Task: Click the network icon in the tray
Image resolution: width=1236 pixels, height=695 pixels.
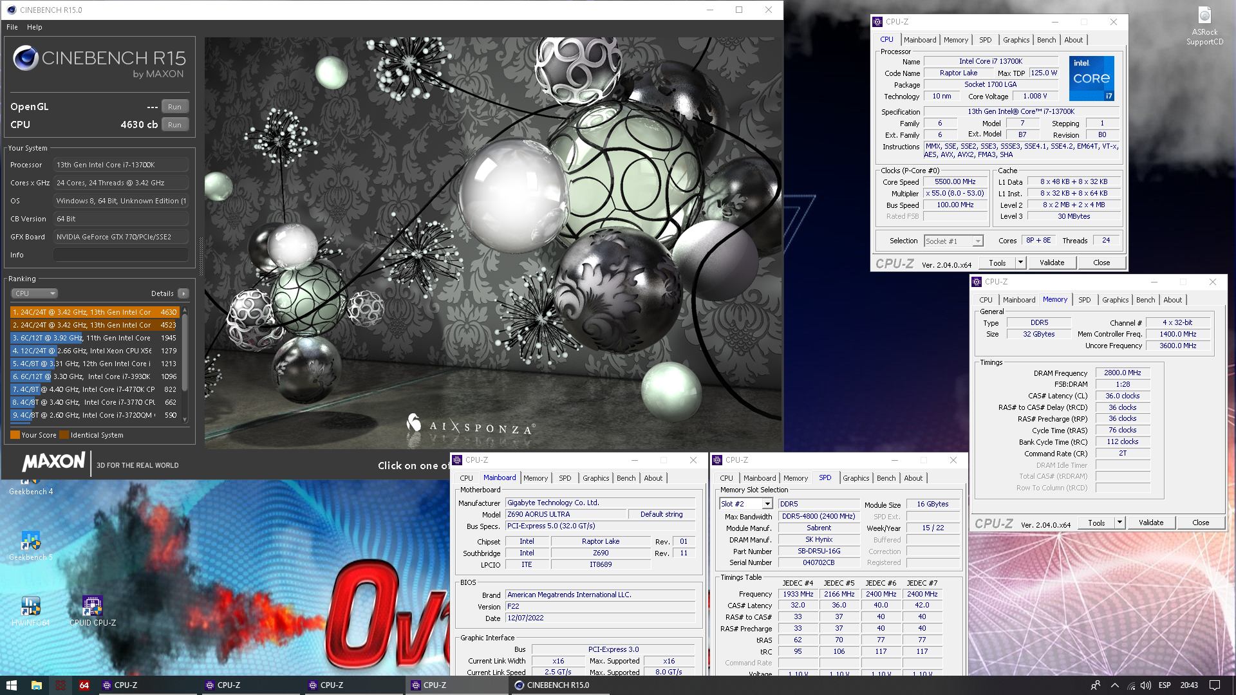Action: point(1131,685)
